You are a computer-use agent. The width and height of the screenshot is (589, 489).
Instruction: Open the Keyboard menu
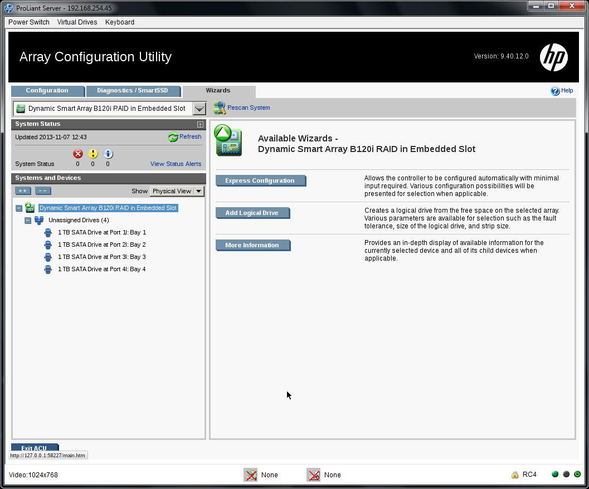119,22
